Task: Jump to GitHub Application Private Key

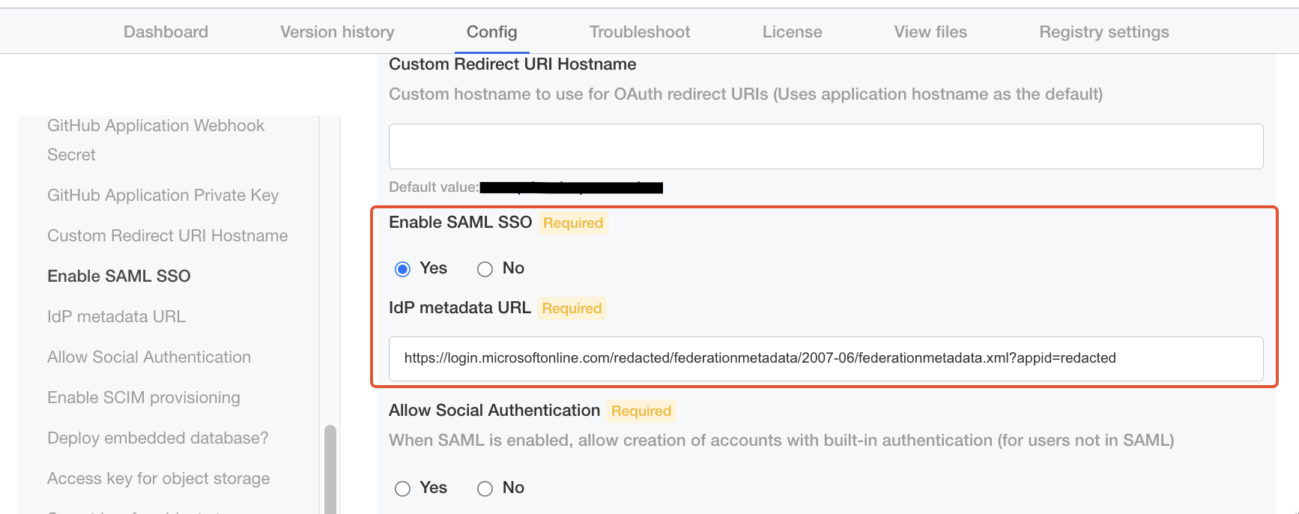Action: [163, 196]
